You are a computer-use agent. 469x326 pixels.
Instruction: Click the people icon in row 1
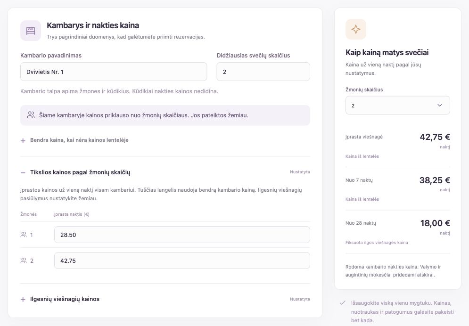pos(24,235)
